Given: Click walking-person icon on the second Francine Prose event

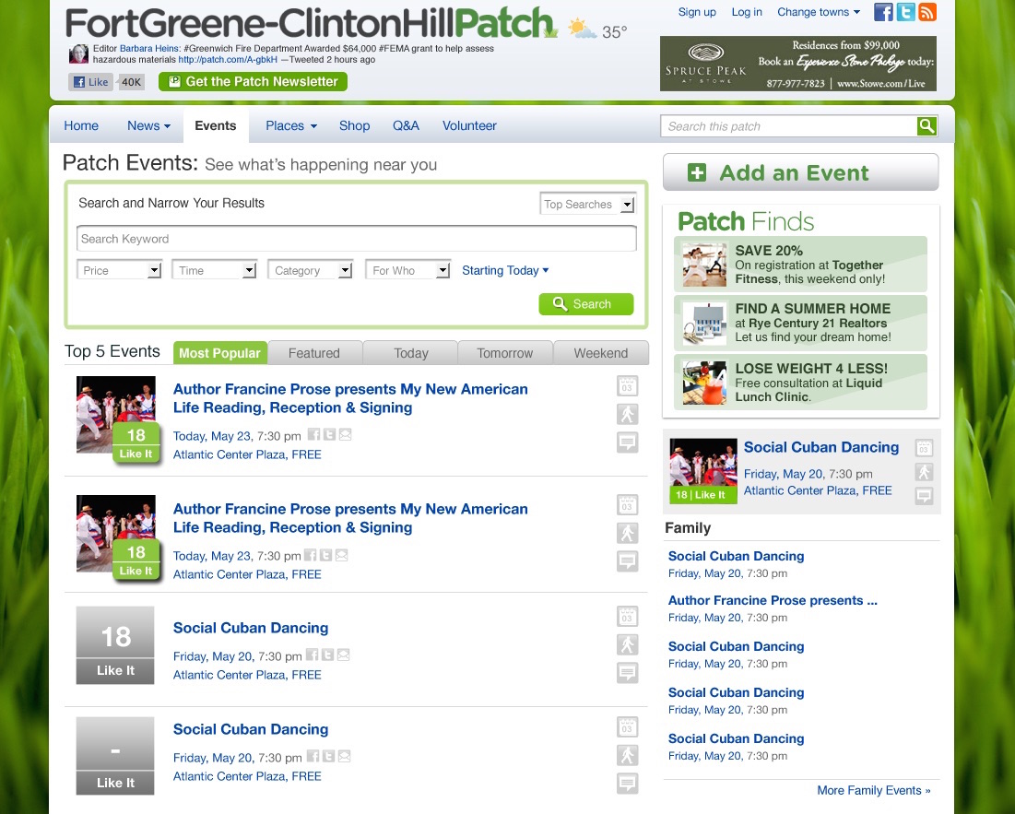Looking at the screenshot, I should pyautogui.click(x=627, y=533).
